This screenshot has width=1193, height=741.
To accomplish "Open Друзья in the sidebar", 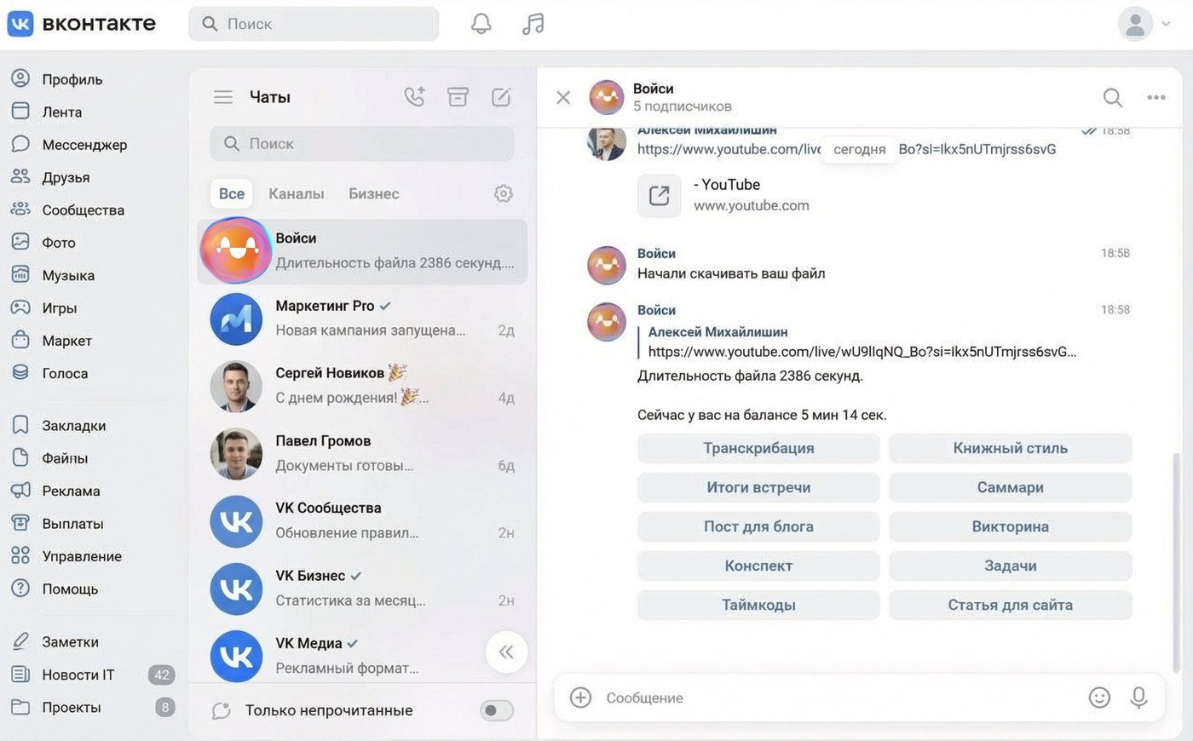I will click(50, 177).
